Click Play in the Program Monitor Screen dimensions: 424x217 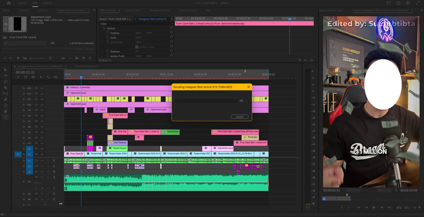click(374, 207)
